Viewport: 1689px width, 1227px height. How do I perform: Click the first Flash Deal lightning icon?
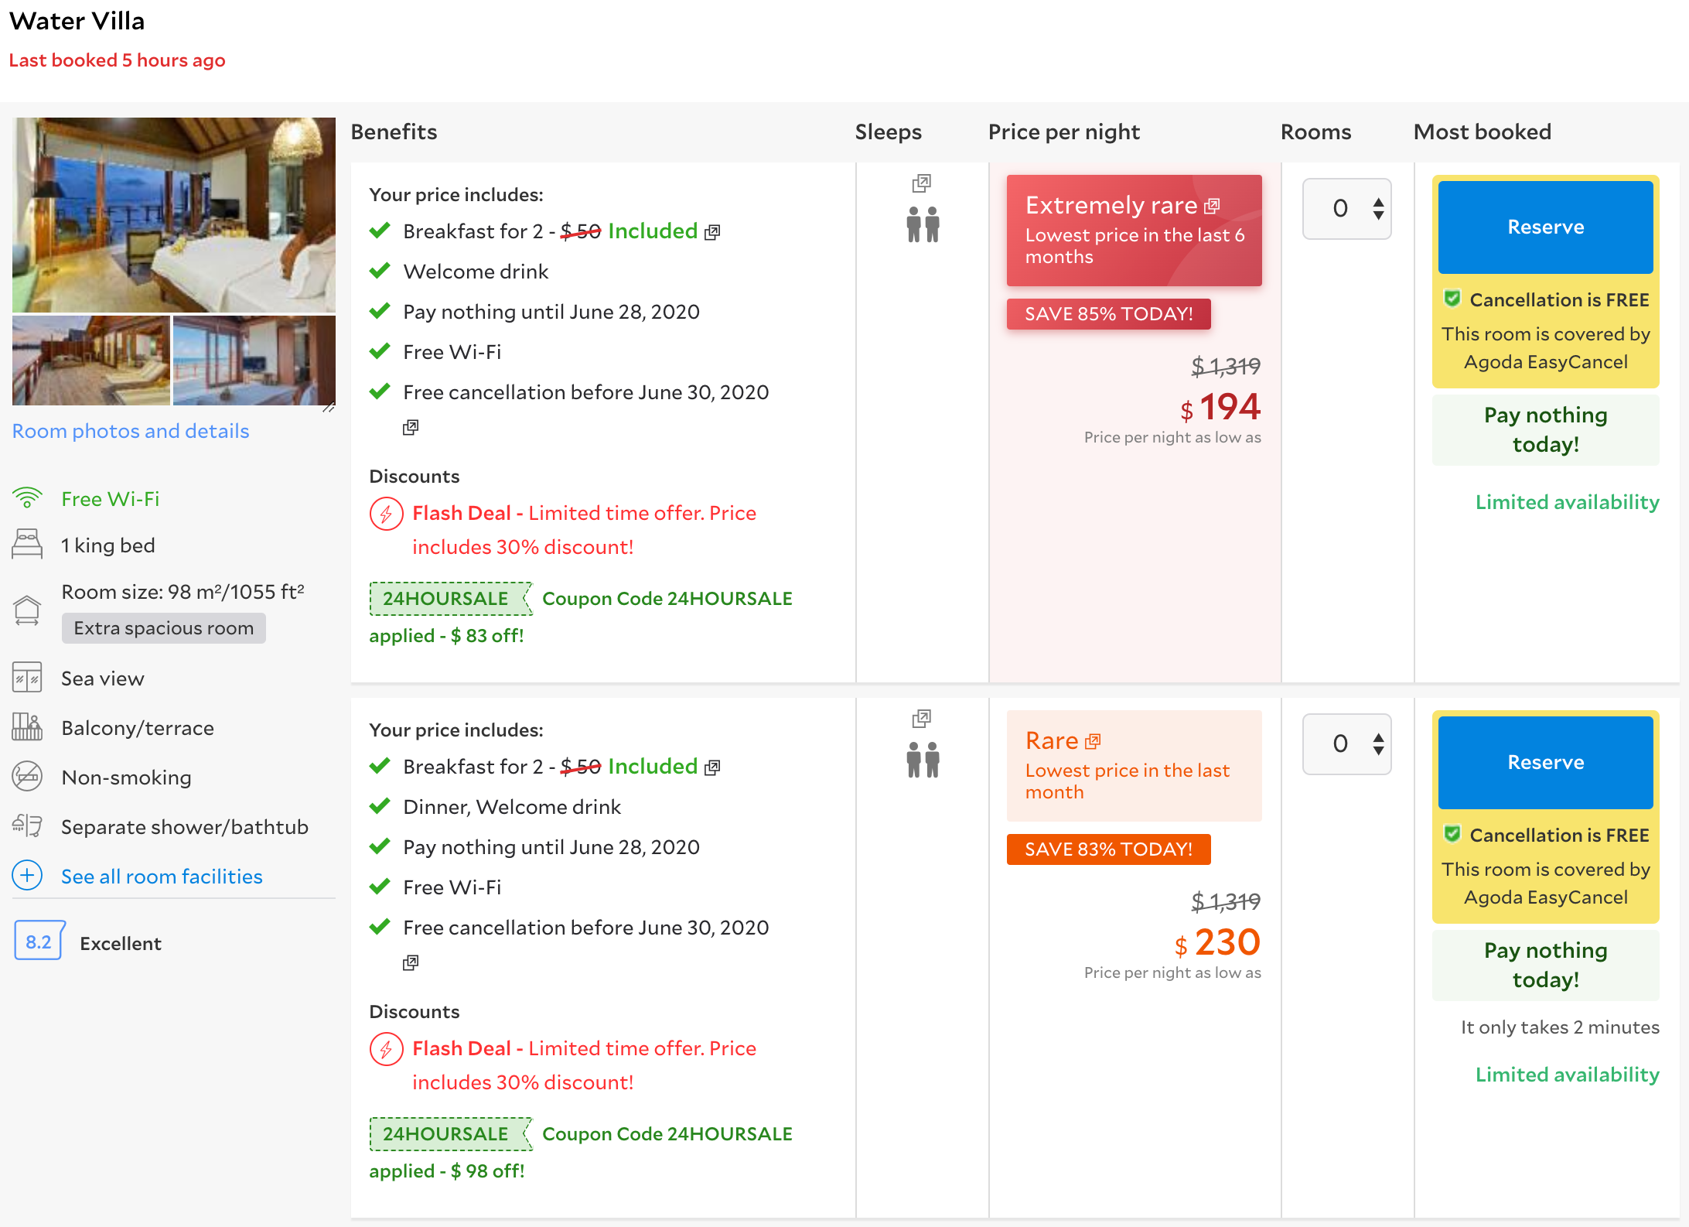coord(386,514)
